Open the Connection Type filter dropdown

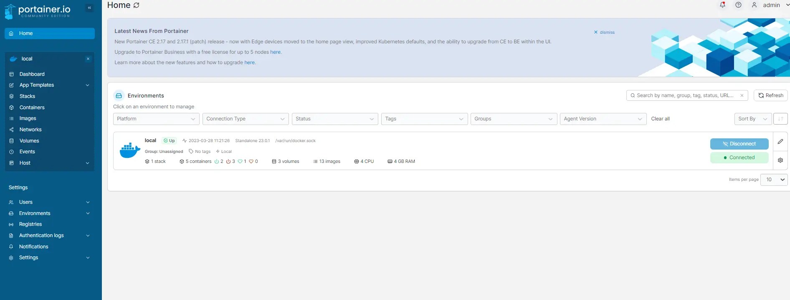pyautogui.click(x=246, y=119)
